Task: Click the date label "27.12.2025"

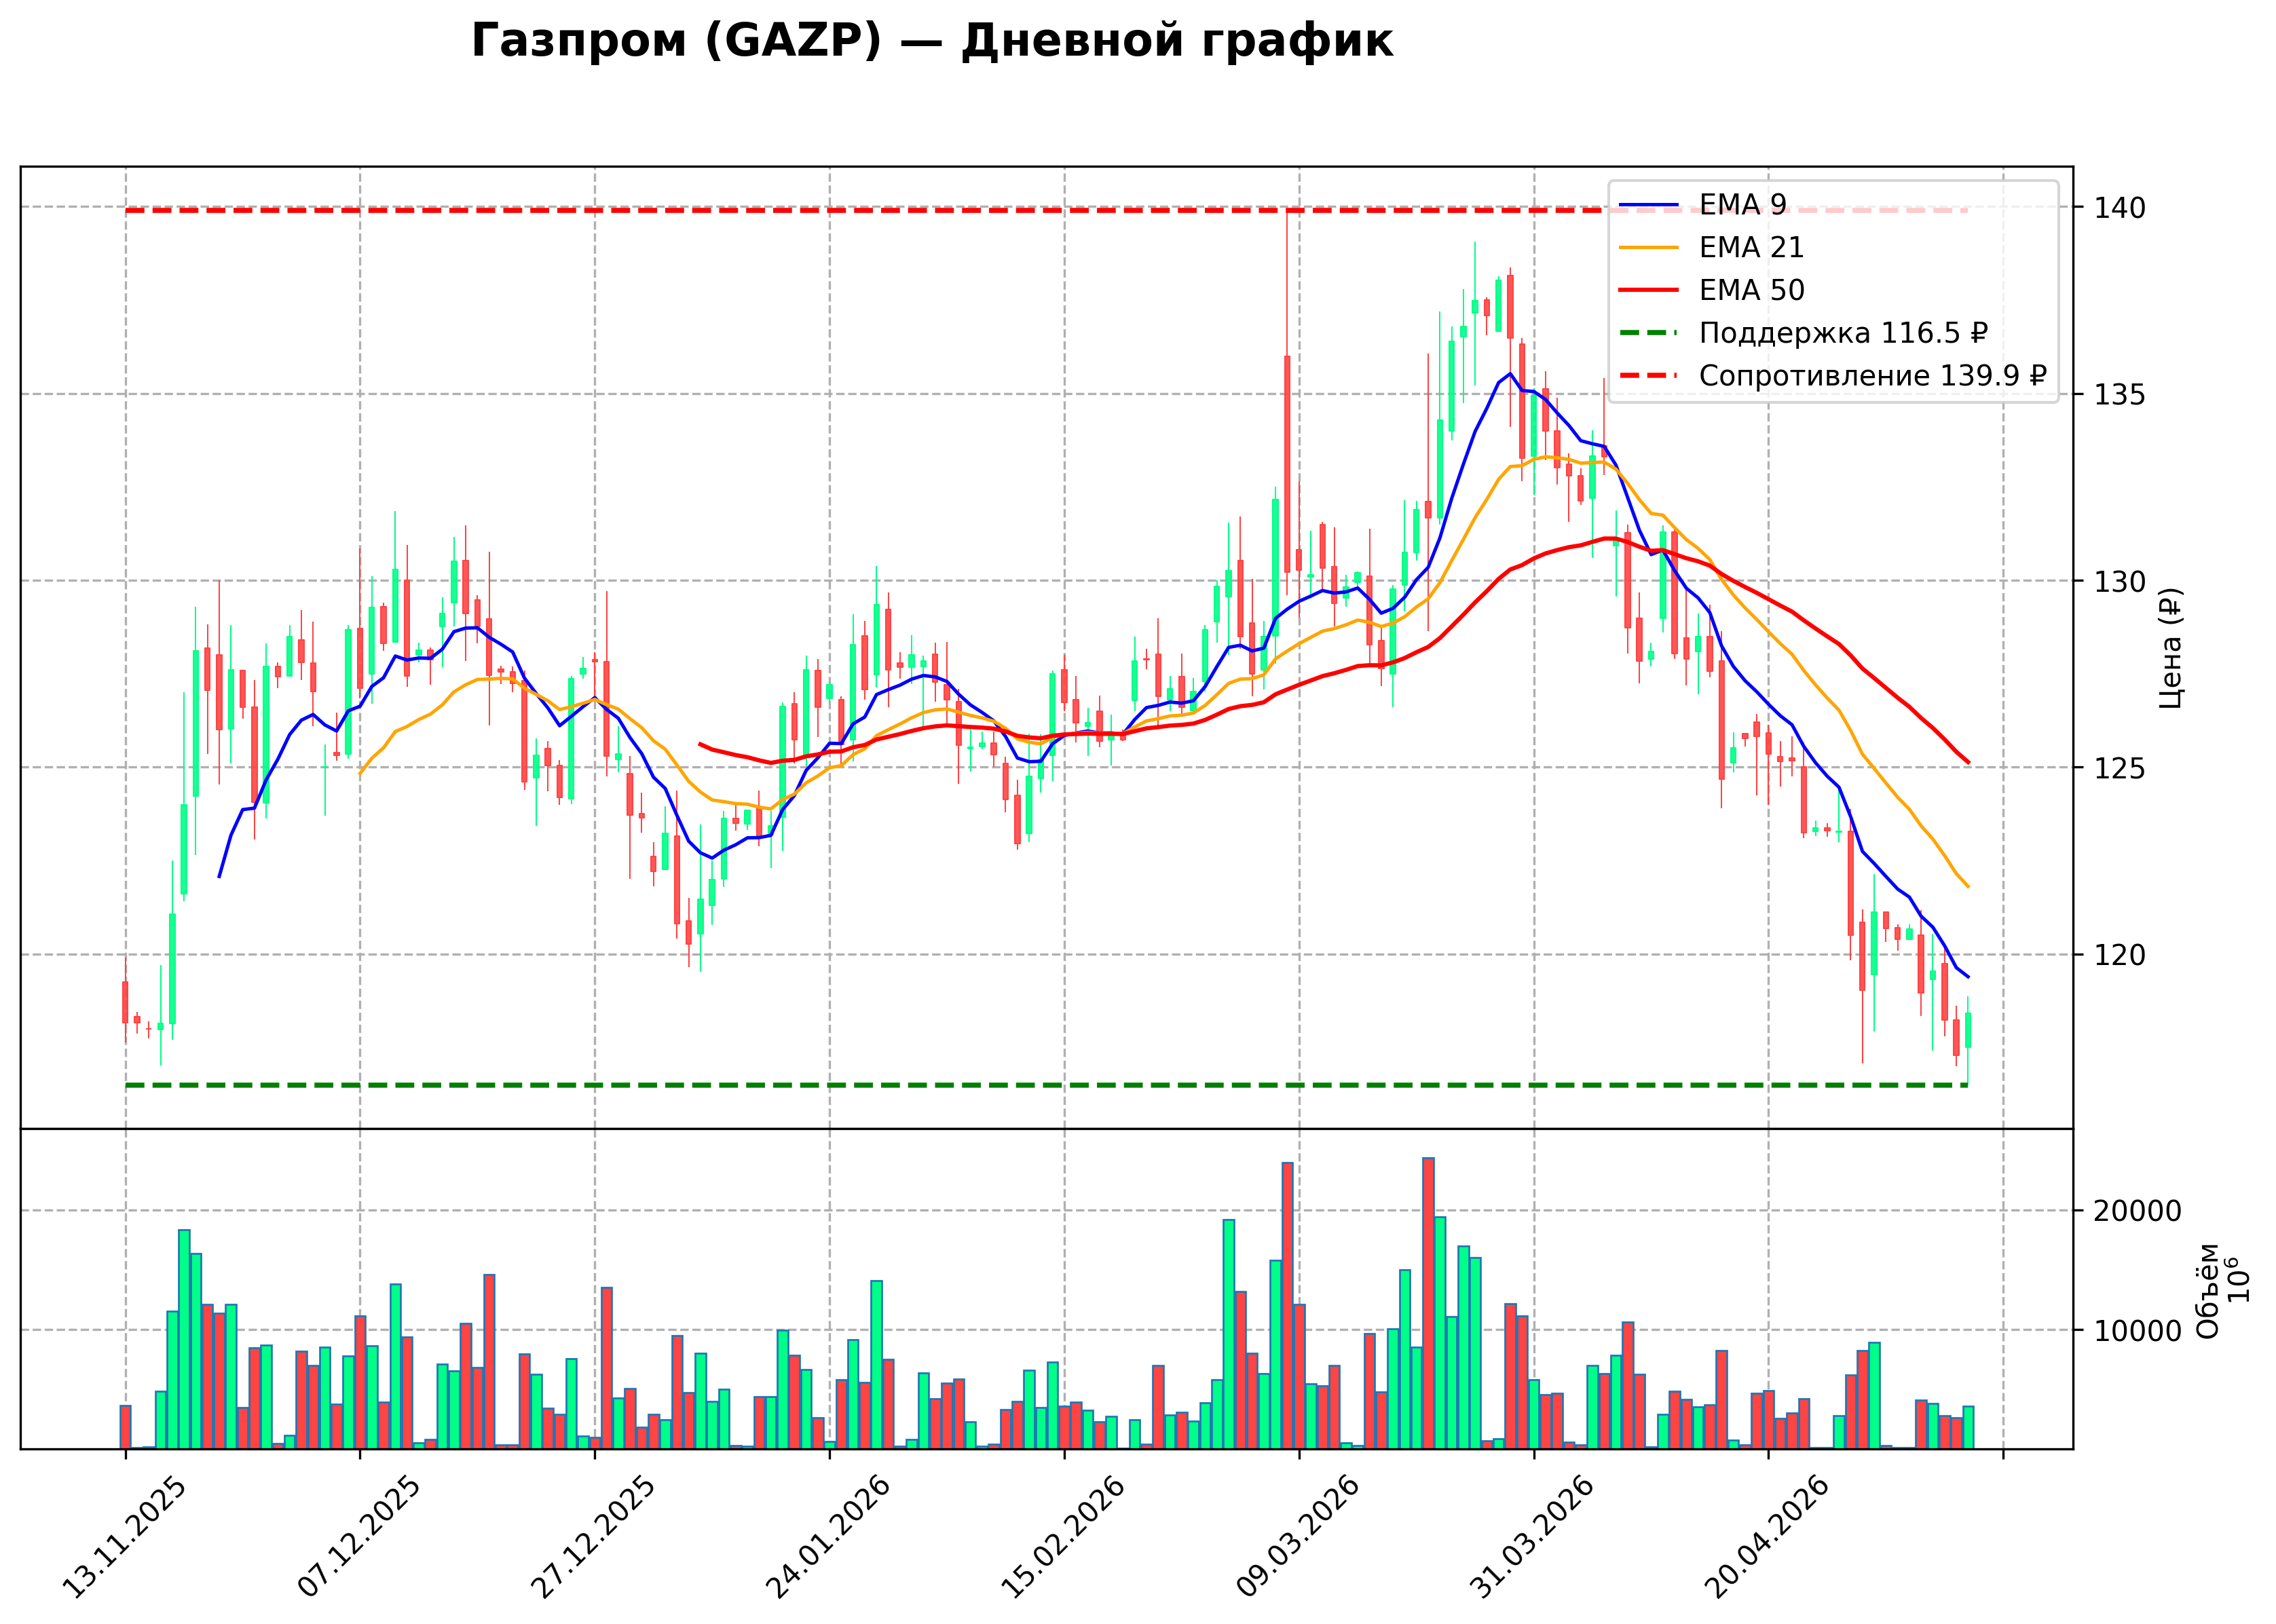Action: pyautogui.click(x=593, y=1538)
